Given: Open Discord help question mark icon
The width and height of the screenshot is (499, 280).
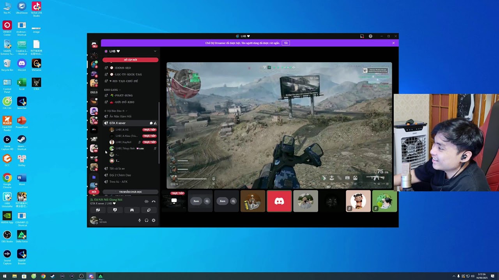Looking at the screenshot, I should tap(370, 36).
